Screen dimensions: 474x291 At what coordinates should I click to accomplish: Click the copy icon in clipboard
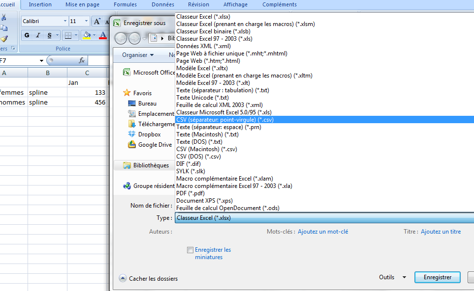tap(3, 28)
